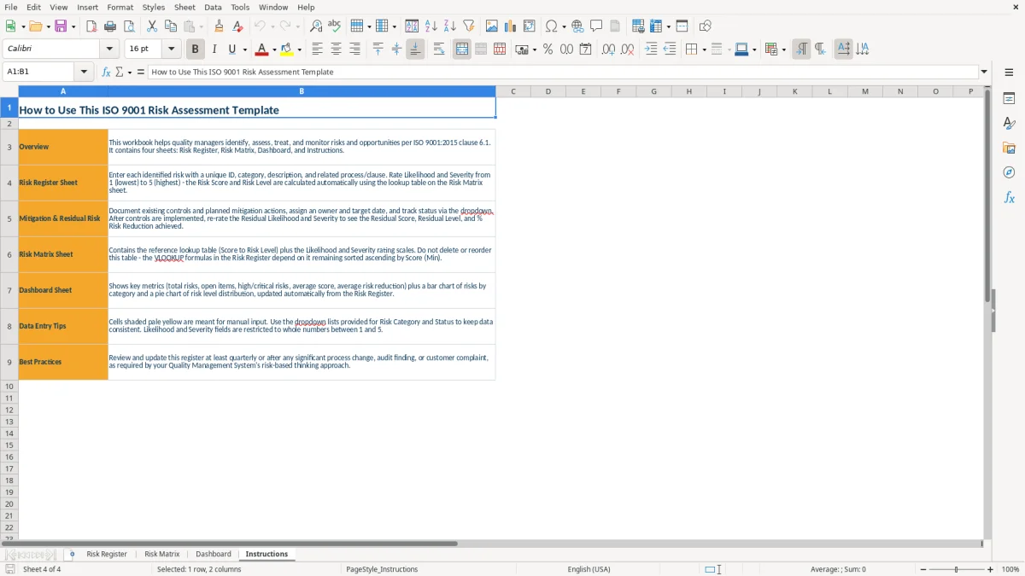Click the zoom slider handle

point(956,569)
